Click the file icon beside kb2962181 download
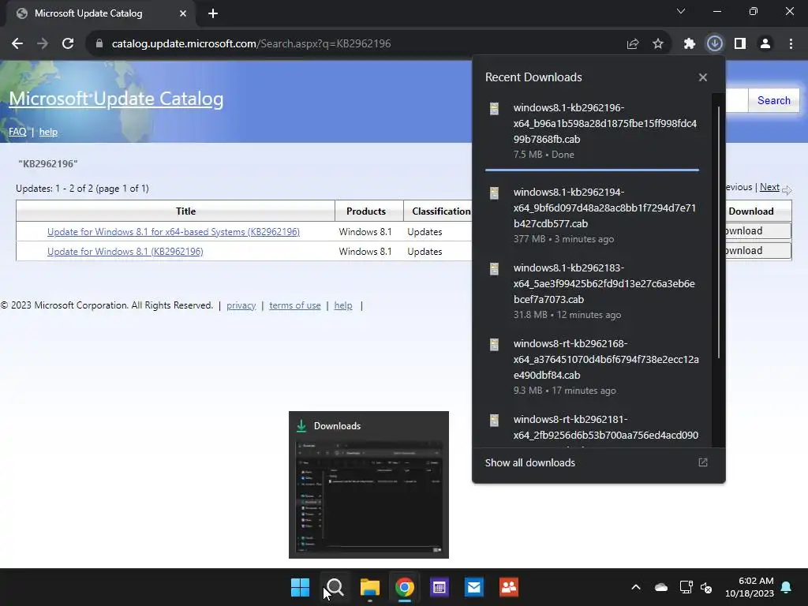Screen dimensions: 808x606 pyautogui.click(x=494, y=420)
